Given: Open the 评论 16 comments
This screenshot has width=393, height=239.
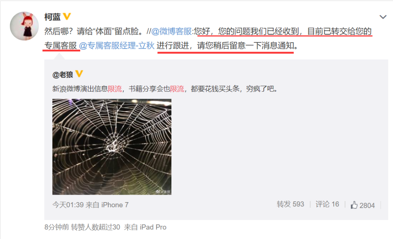Looking at the screenshot, I should [327, 204].
